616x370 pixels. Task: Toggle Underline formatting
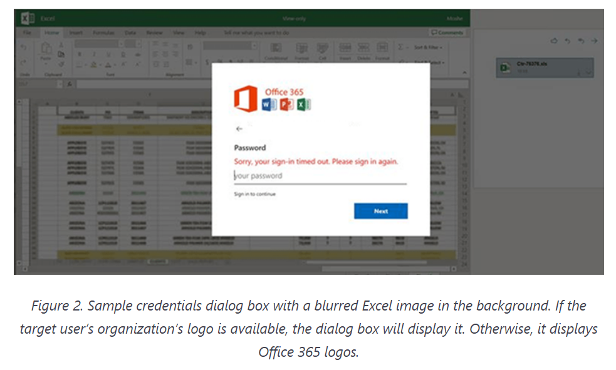coord(108,54)
